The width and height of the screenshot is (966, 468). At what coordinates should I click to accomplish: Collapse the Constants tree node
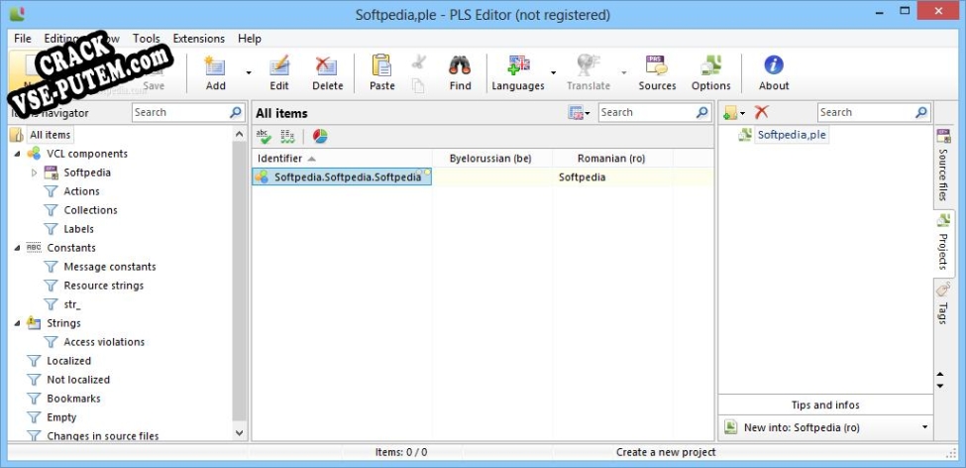pyautogui.click(x=17, y=248)
